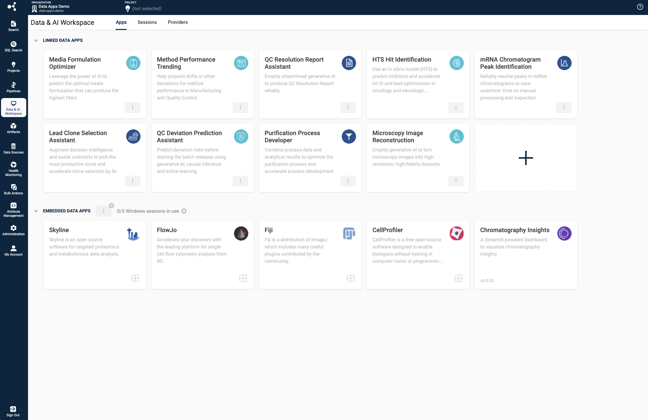Click the Windows icon on Fiji card

tap(351, 278)
